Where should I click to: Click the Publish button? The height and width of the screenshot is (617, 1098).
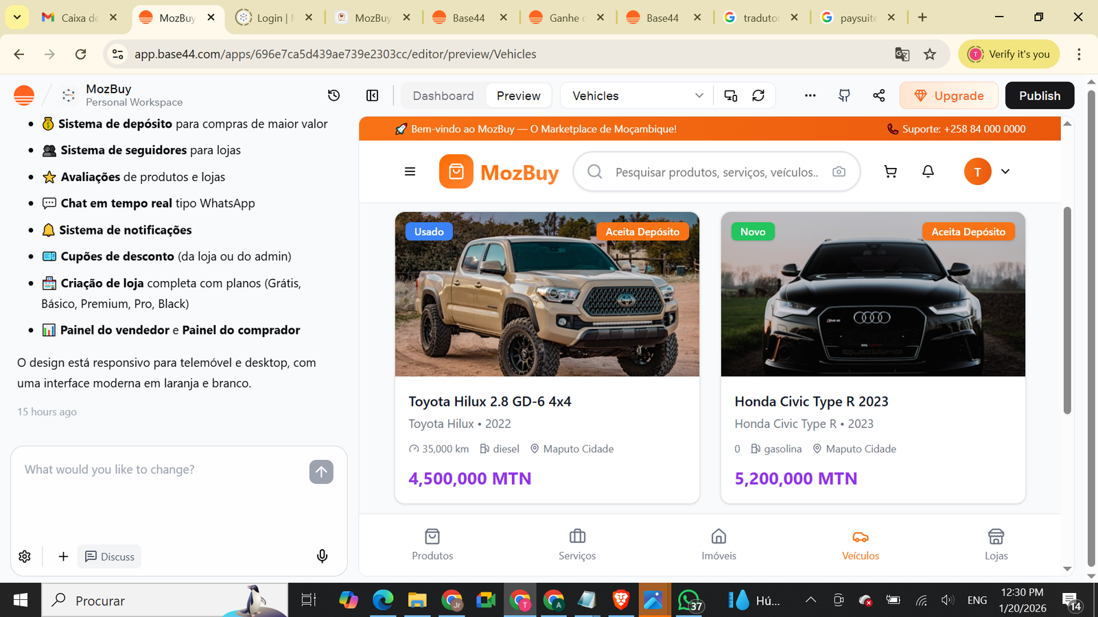point(1040,96)
